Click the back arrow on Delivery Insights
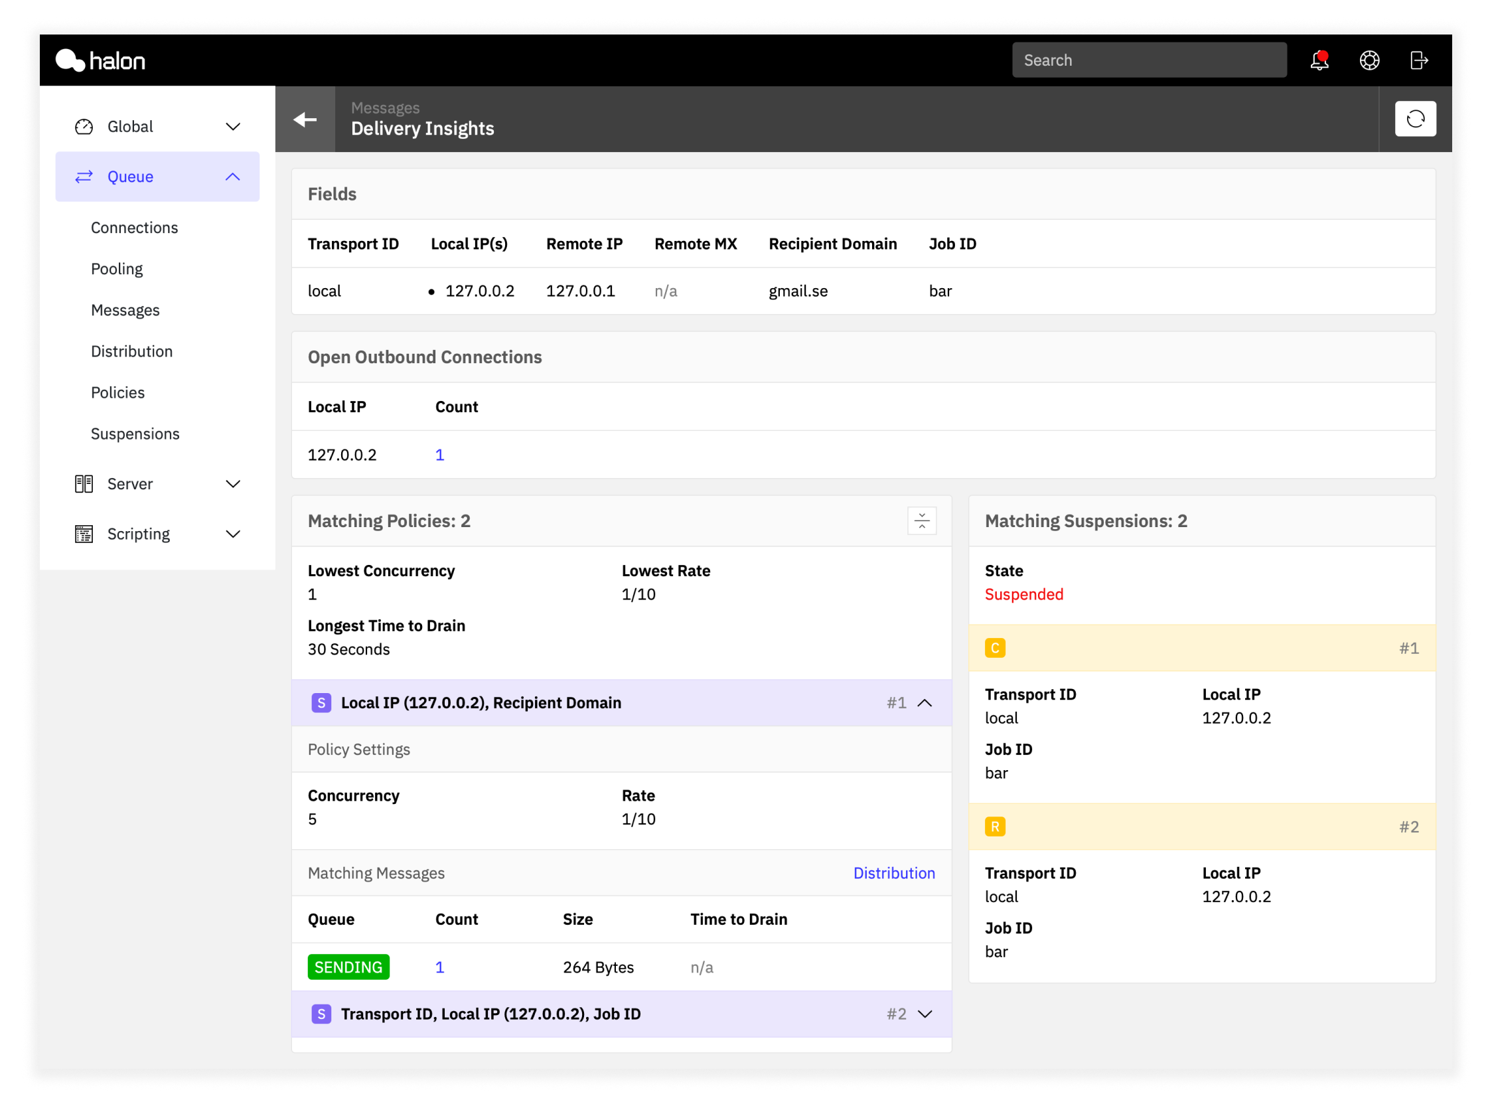The image size is (1492, 1102). pyautogui.click(x=305, y=119)
